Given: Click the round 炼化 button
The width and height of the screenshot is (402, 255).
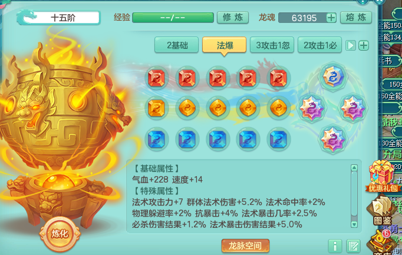Looking at the screenshot, I should click(60, 234).
